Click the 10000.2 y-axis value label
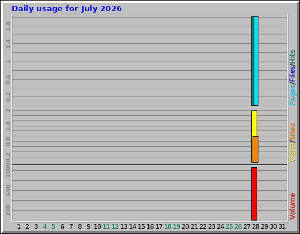The width and height of the screenshot is (300, 234). [x=8, y=165]
